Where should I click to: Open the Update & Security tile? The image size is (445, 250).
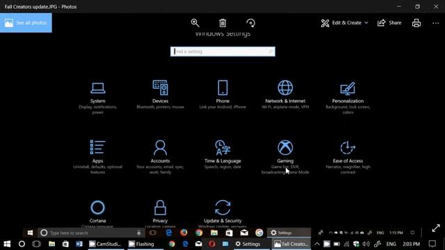222,214
